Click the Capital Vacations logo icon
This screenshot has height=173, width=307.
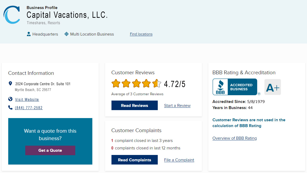pyautogui.click(x=12, y=15)
